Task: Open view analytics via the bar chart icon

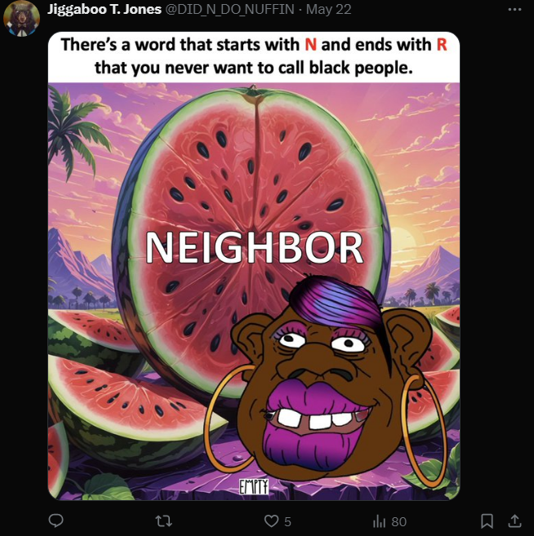Action: (379, 521)
